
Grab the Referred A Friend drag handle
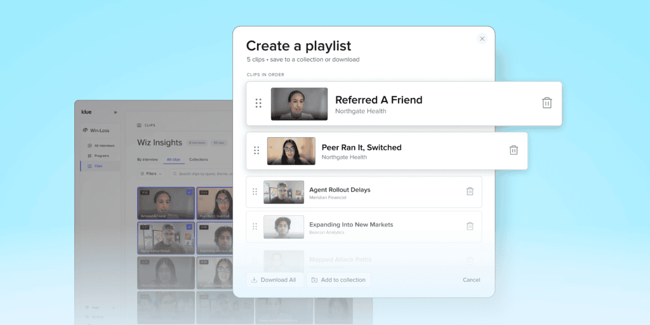258,103
